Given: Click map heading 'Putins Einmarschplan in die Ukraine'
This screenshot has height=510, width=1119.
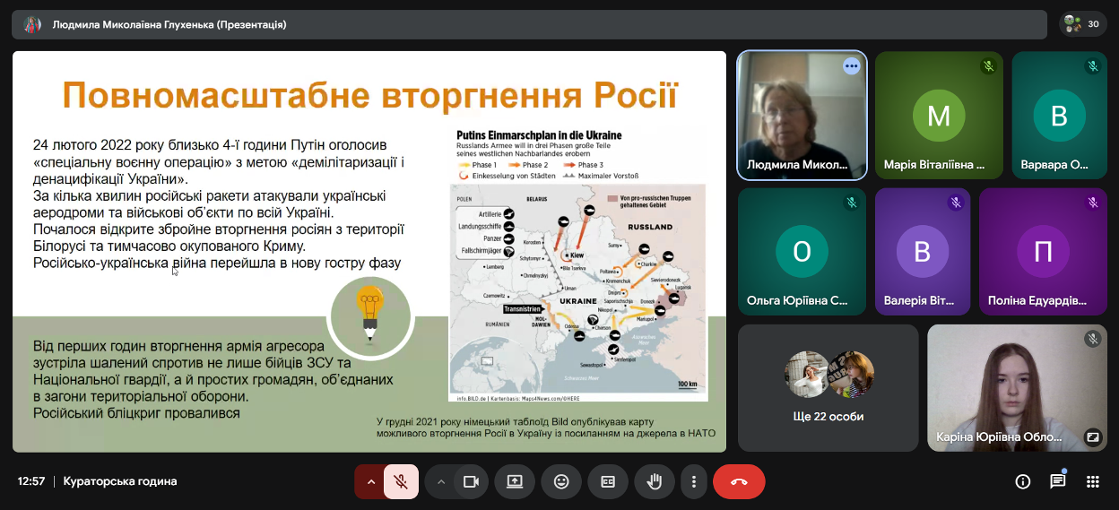Looking at the screenshot, I should (x=539, y=135).
